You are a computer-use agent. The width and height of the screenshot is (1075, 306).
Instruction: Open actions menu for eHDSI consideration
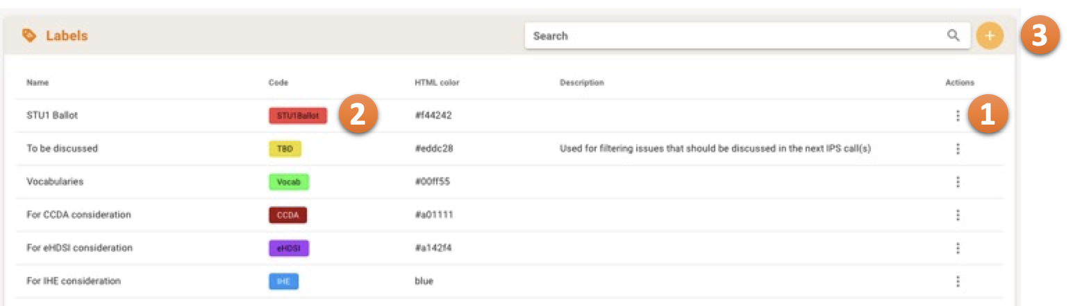(958, 249)
